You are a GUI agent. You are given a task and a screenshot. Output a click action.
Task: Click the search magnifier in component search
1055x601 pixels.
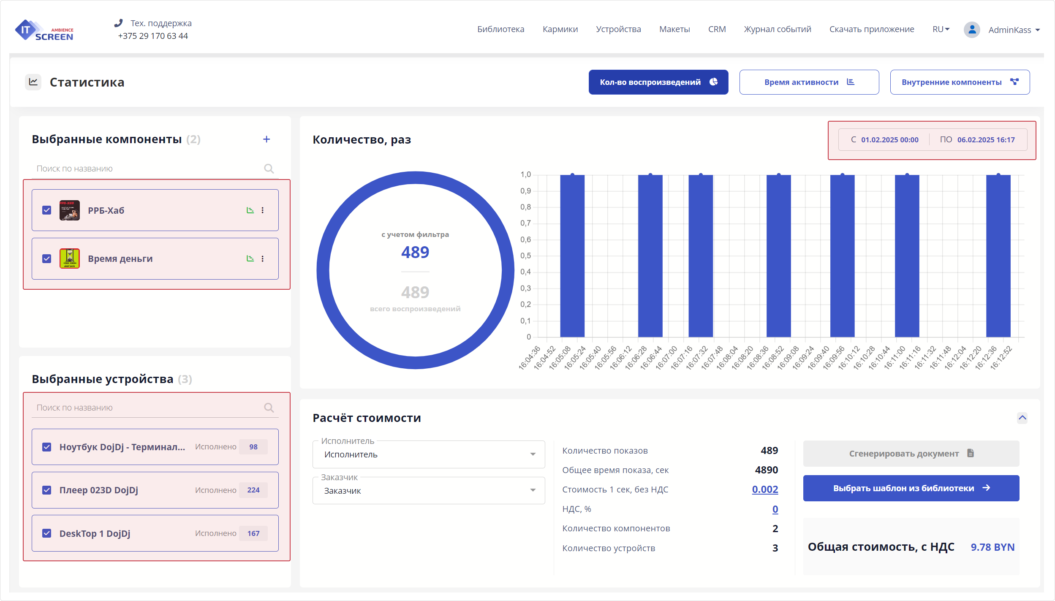[269, 169]
